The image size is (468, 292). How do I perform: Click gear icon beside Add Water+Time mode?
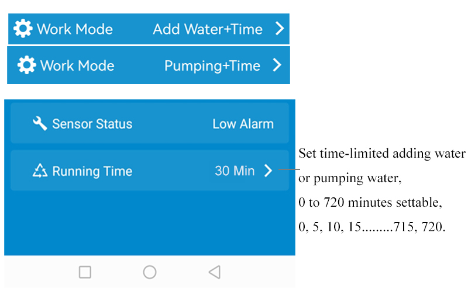(x=23, y=29)
